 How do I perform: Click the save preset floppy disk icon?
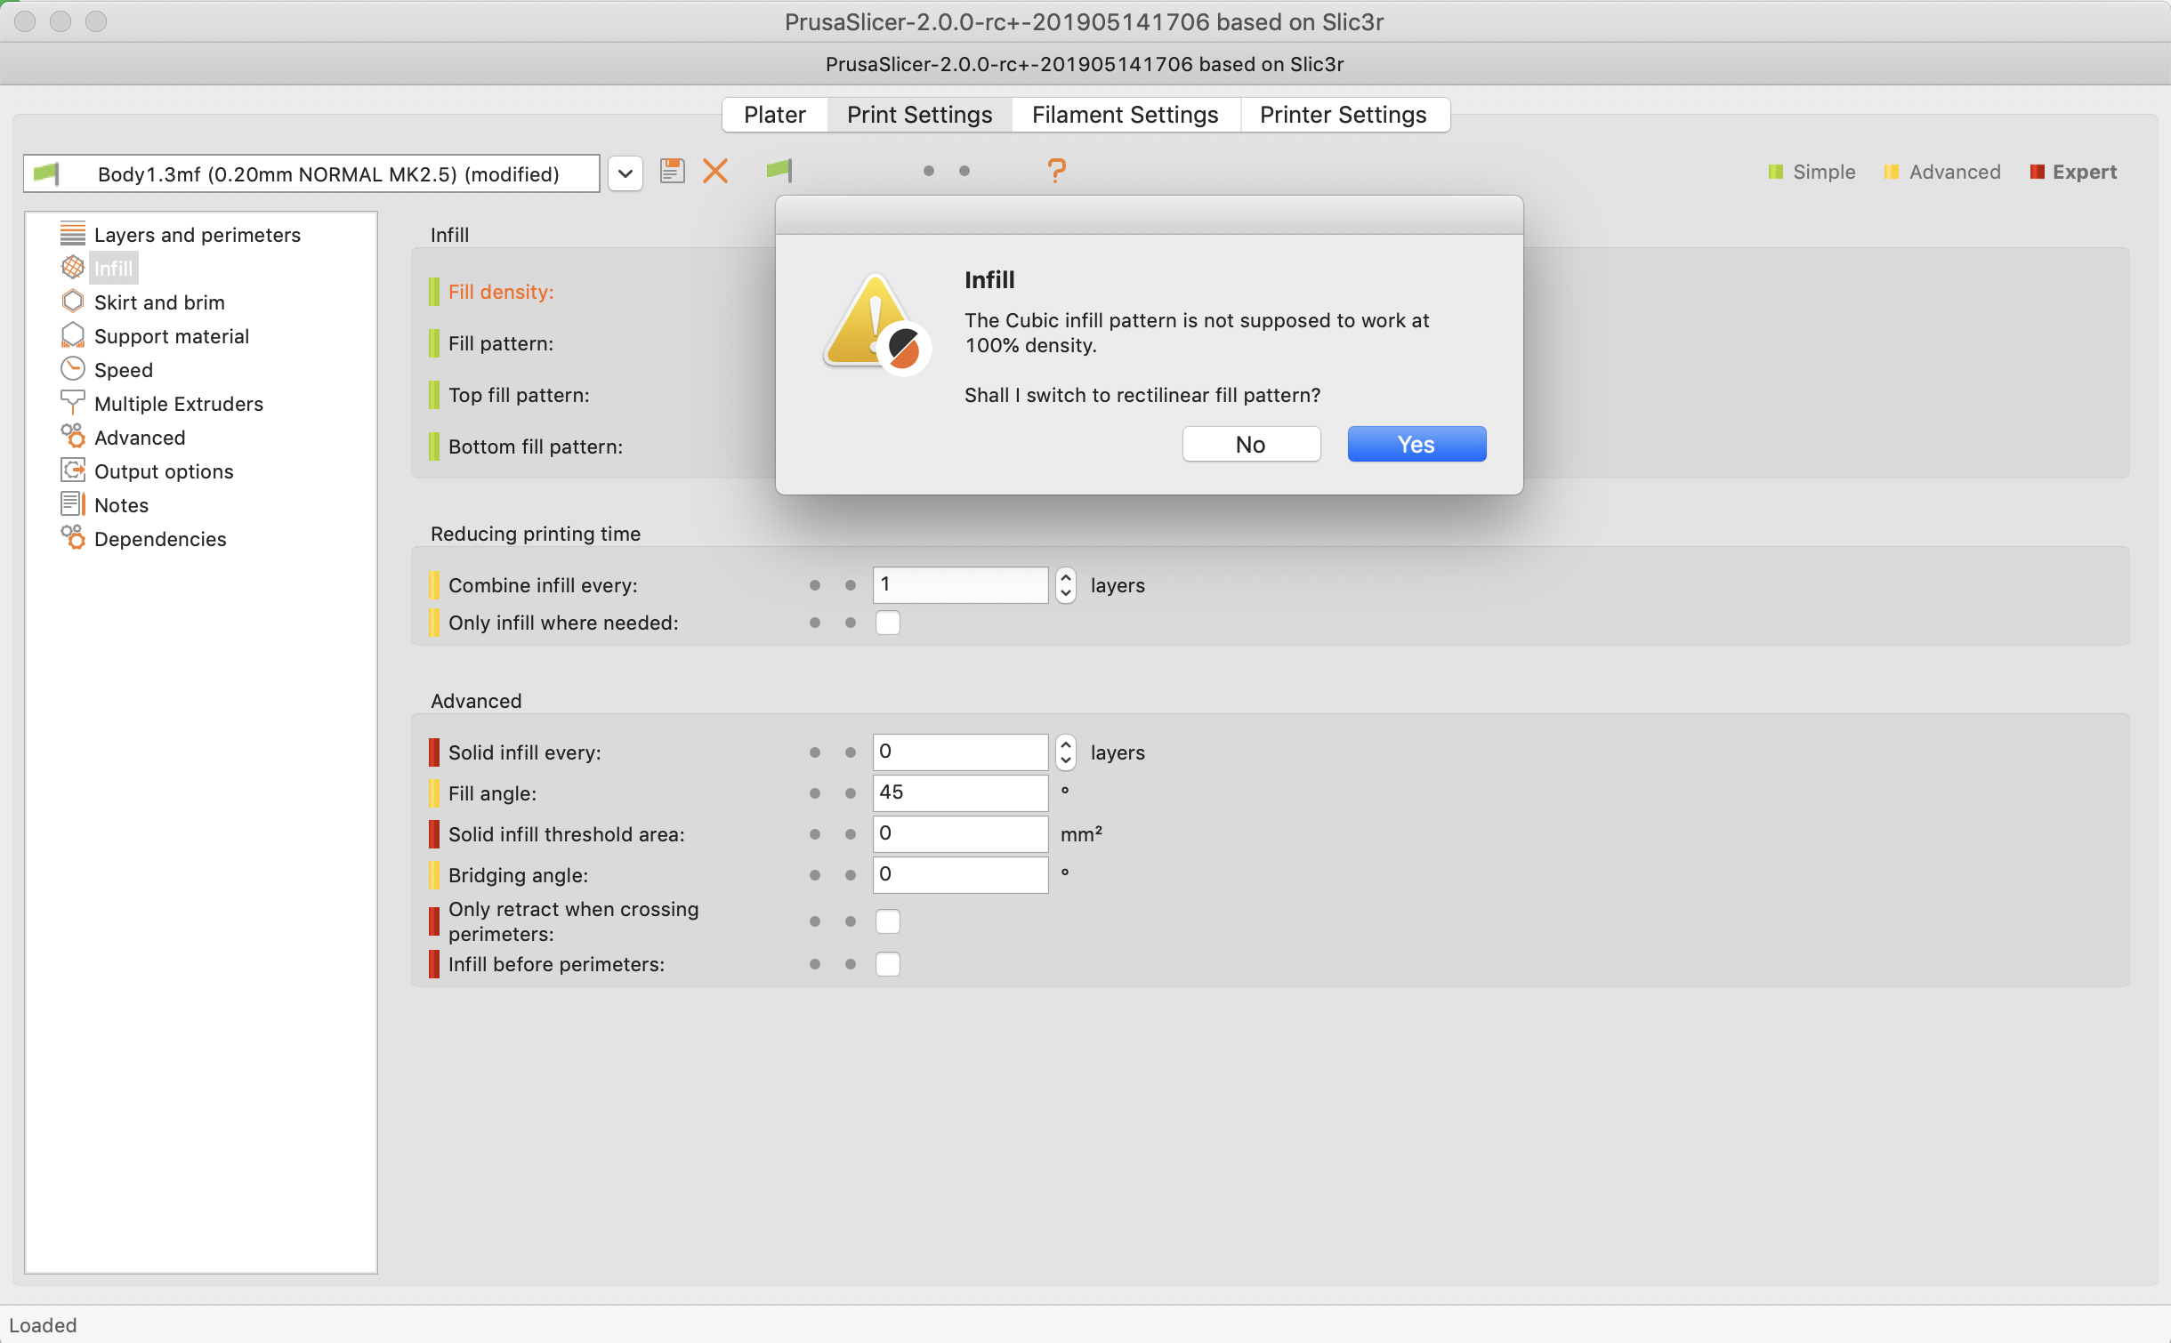click(x=672, y=171)
